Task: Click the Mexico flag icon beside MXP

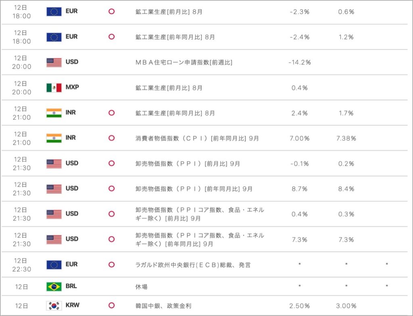Action: tap(54, 87)
